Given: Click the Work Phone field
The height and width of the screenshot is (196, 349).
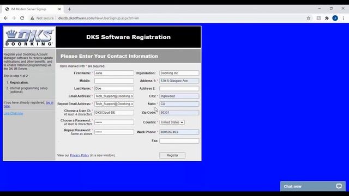Looking at the screenshot, I should click(179, 132).
